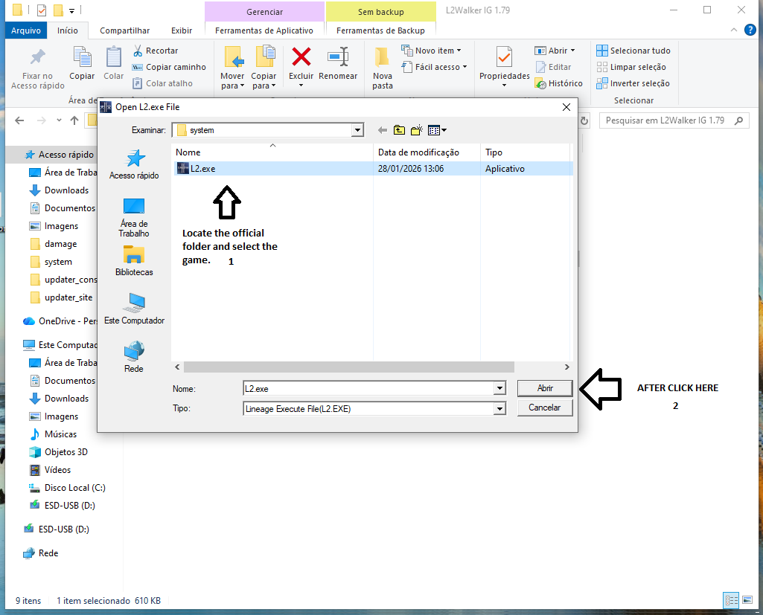Click Inverter seleção in the ribbon
Screen dimensions: 763x615
pos(633,83)
